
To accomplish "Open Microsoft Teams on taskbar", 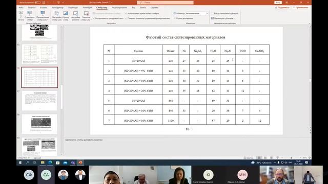I will pos(73,163).
